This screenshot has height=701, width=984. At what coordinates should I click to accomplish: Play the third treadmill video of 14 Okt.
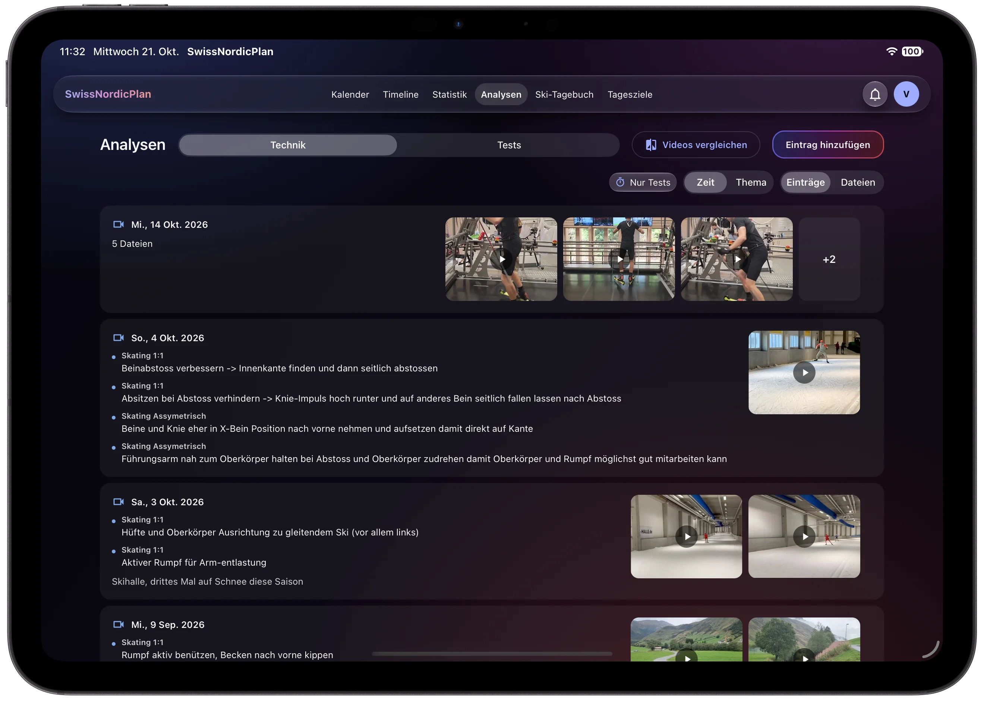737,259
